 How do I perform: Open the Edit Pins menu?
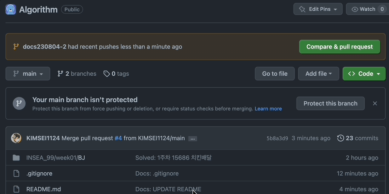[318, 9]
